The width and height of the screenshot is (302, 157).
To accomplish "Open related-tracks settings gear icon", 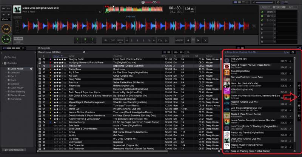I will tap(293, 52).
